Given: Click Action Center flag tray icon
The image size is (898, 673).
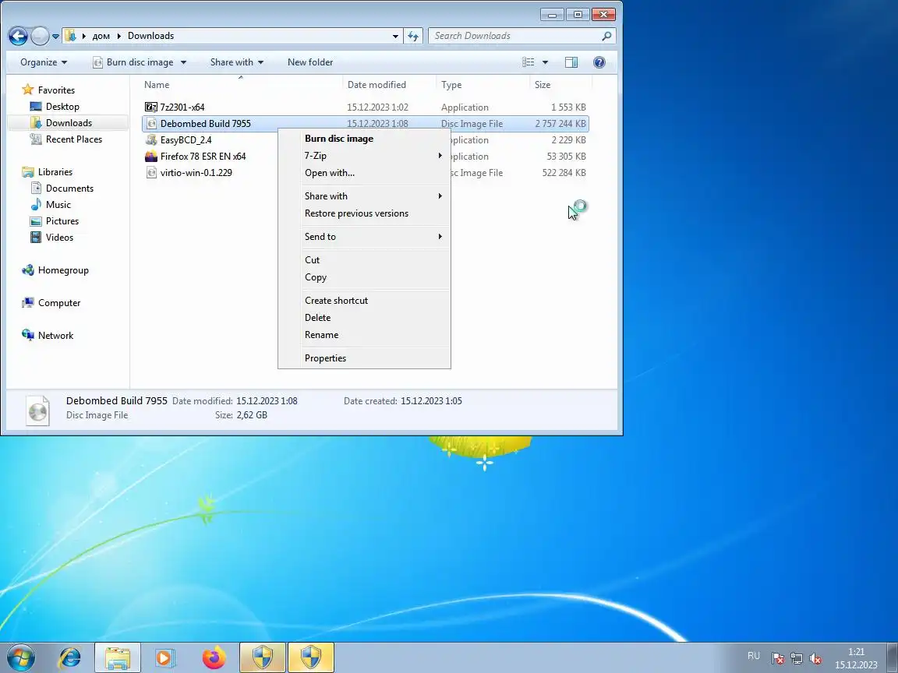Looking at the screenshot, I should pyautogui.click(x=777, y=658).
